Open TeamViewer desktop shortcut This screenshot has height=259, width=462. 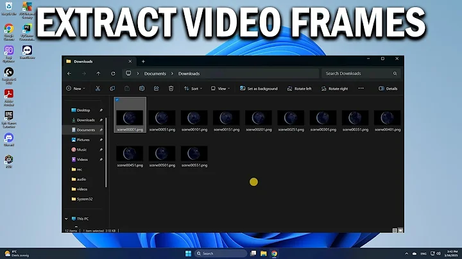pyautogui.click(x=27, y=52)
